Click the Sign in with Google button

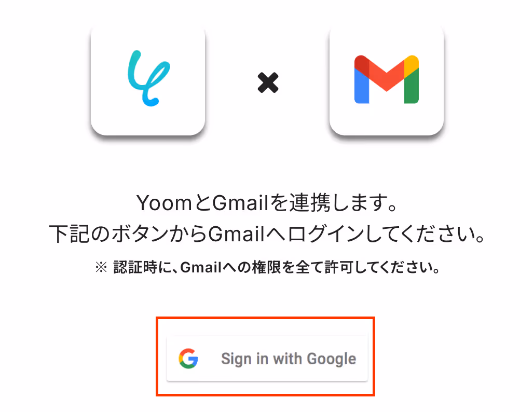[267, 359]
